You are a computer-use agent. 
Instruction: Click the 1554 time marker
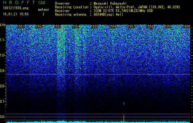point(76,26)
